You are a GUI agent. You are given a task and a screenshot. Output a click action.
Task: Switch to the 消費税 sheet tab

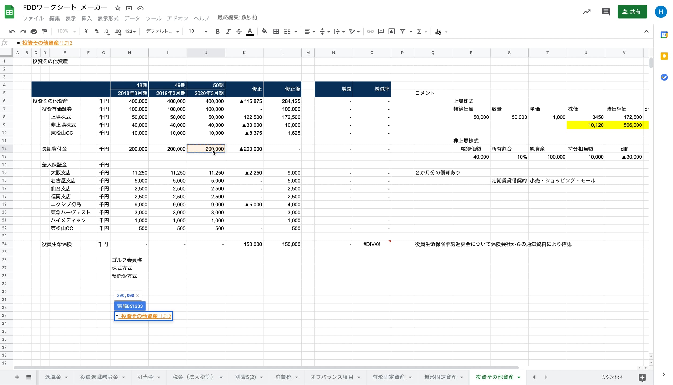coord(283,377)
